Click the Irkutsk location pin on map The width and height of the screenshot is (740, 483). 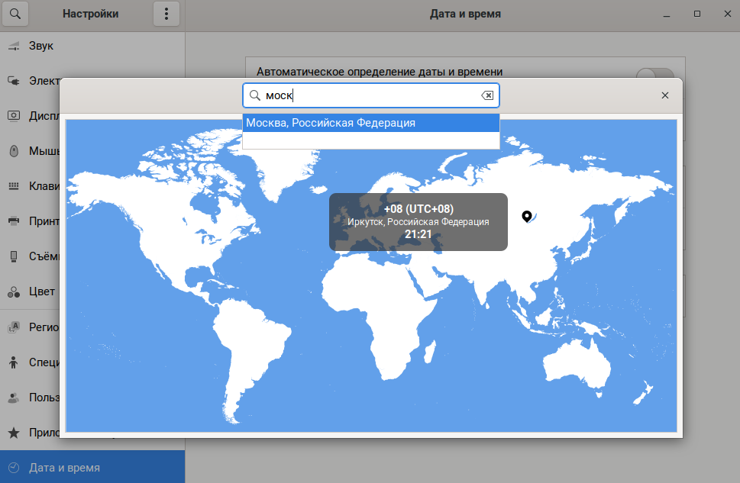(x=526, y=217)
